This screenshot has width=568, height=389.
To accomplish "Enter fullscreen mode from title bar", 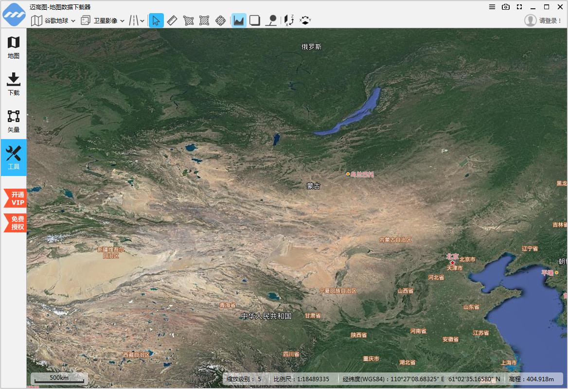I will tap(519, 7).
